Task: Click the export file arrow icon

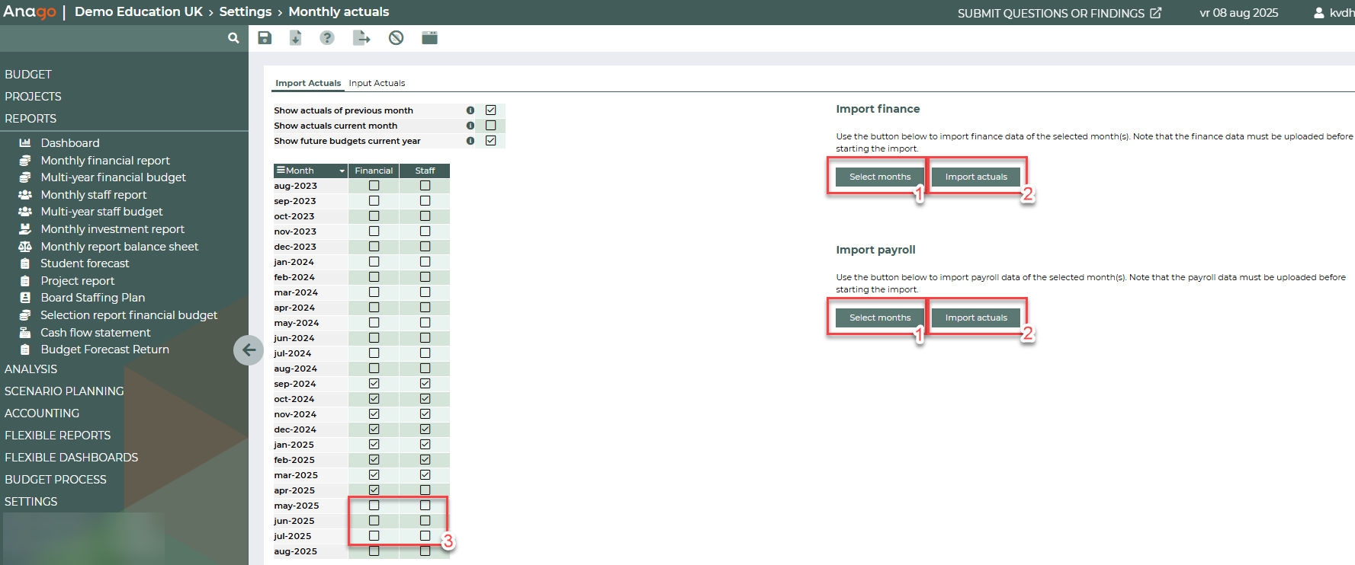Action: [361, 38]
